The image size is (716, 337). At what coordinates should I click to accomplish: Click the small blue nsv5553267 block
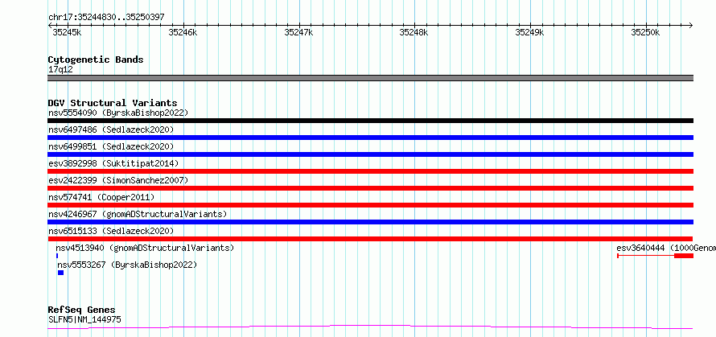point(60,273)
